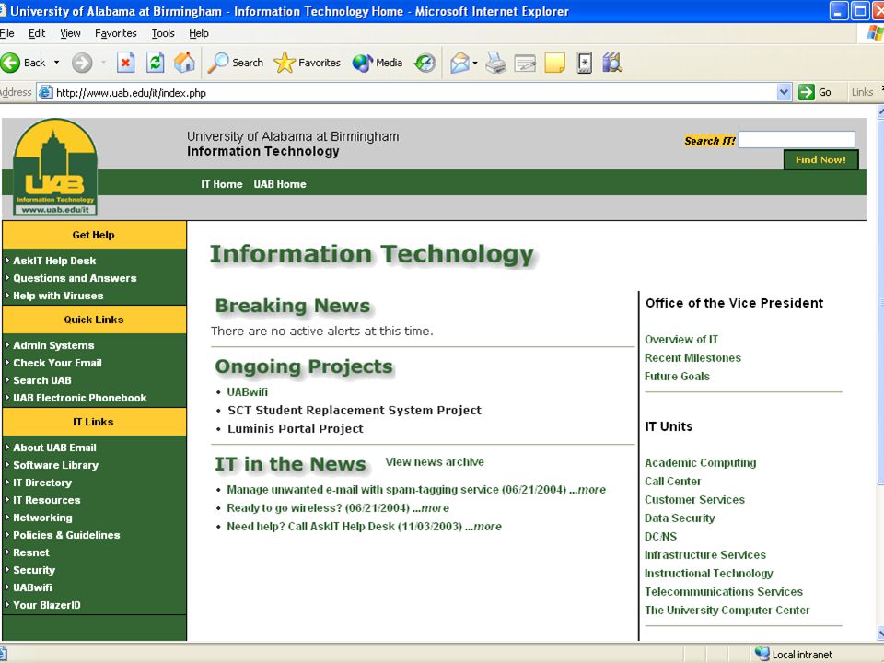This screenshot has width=884, height=663.
Task: Open Your BlazerID sidebar link
Action: (47, 604)
